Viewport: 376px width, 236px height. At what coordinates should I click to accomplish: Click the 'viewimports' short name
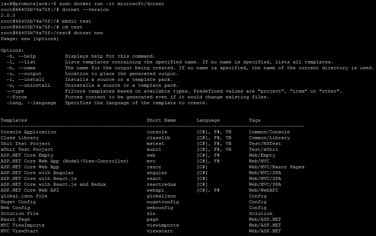point(163,225)
